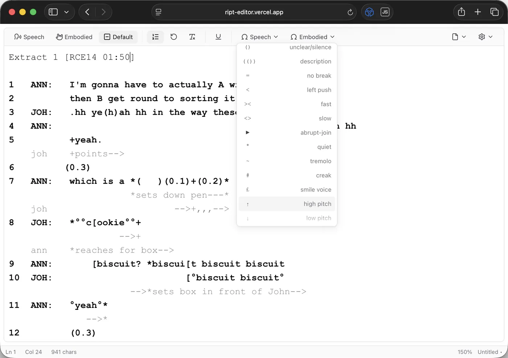
Task: Click the '150%' zoom level in status bar
Action: click(x=464, y=352)
